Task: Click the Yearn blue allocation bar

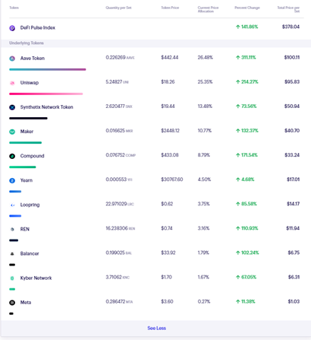Action: click(x=15, y=192)
